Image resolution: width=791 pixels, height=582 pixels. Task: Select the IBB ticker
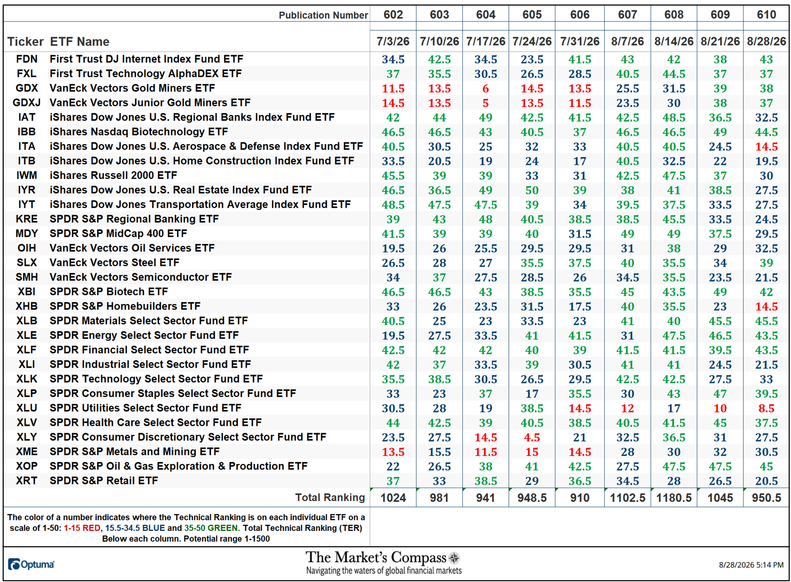pyautogui.click(x=26, y=132)
